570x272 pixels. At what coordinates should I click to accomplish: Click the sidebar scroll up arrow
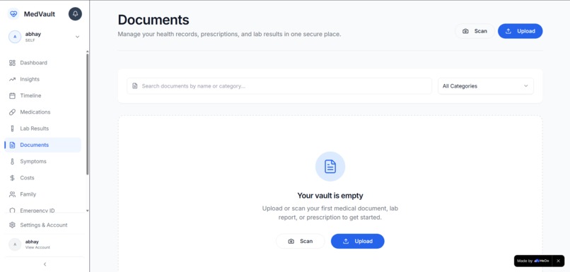pyautogui.click(x=87, y=52)
